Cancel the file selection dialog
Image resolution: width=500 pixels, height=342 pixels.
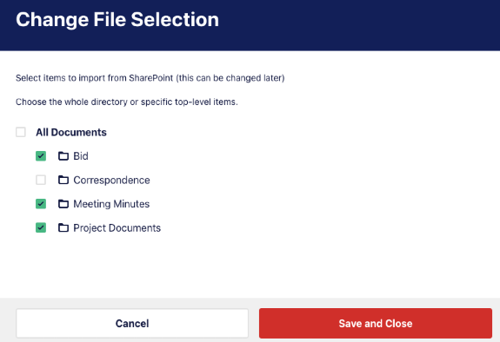click(x=132, y=323)
